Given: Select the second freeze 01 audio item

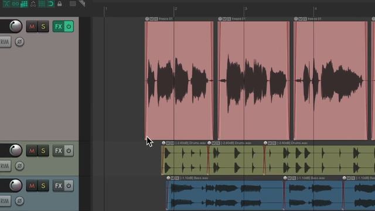Looking at the screenshot, I should (254, 80).
